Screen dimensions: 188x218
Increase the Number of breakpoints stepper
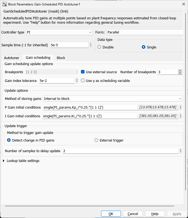pyautogui.click(x=180, y=71)
